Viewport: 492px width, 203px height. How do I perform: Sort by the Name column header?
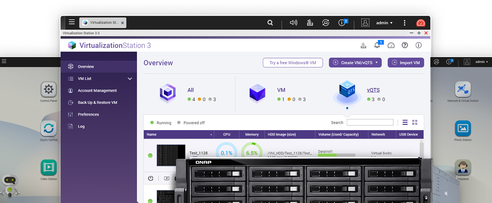pyautogui.click(x=179, y=134)
